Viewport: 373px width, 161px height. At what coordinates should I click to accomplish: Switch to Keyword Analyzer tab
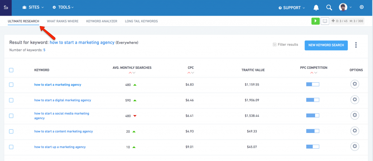(x=102, y=21)
